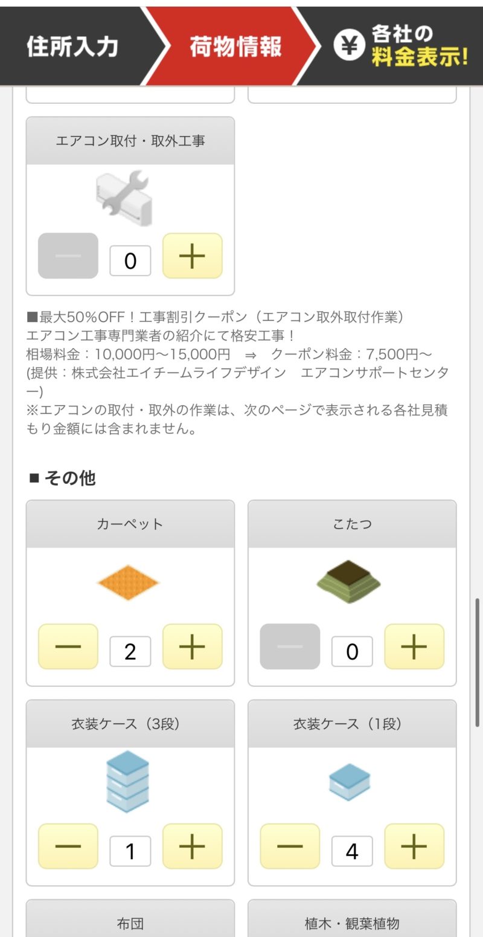
Task: Click the single-tier clothing case icon
Action: pyautogui.click(x=350, y=782)
